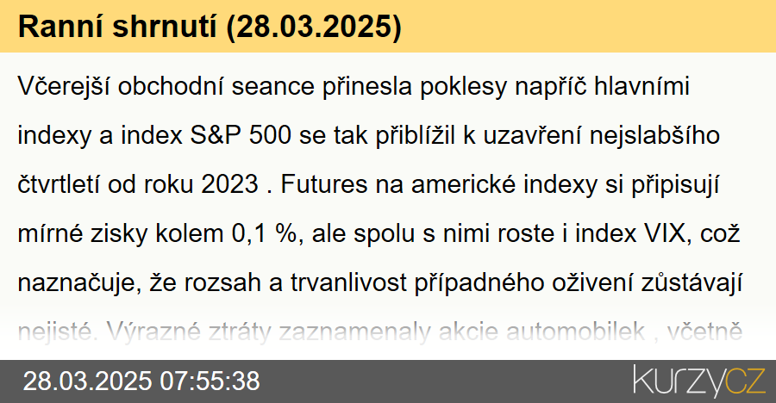The image size is (776, 403).
Task: Click the yellow 'CZ' part of the logo
Action: pyautogui.click(x=745, y=380)
